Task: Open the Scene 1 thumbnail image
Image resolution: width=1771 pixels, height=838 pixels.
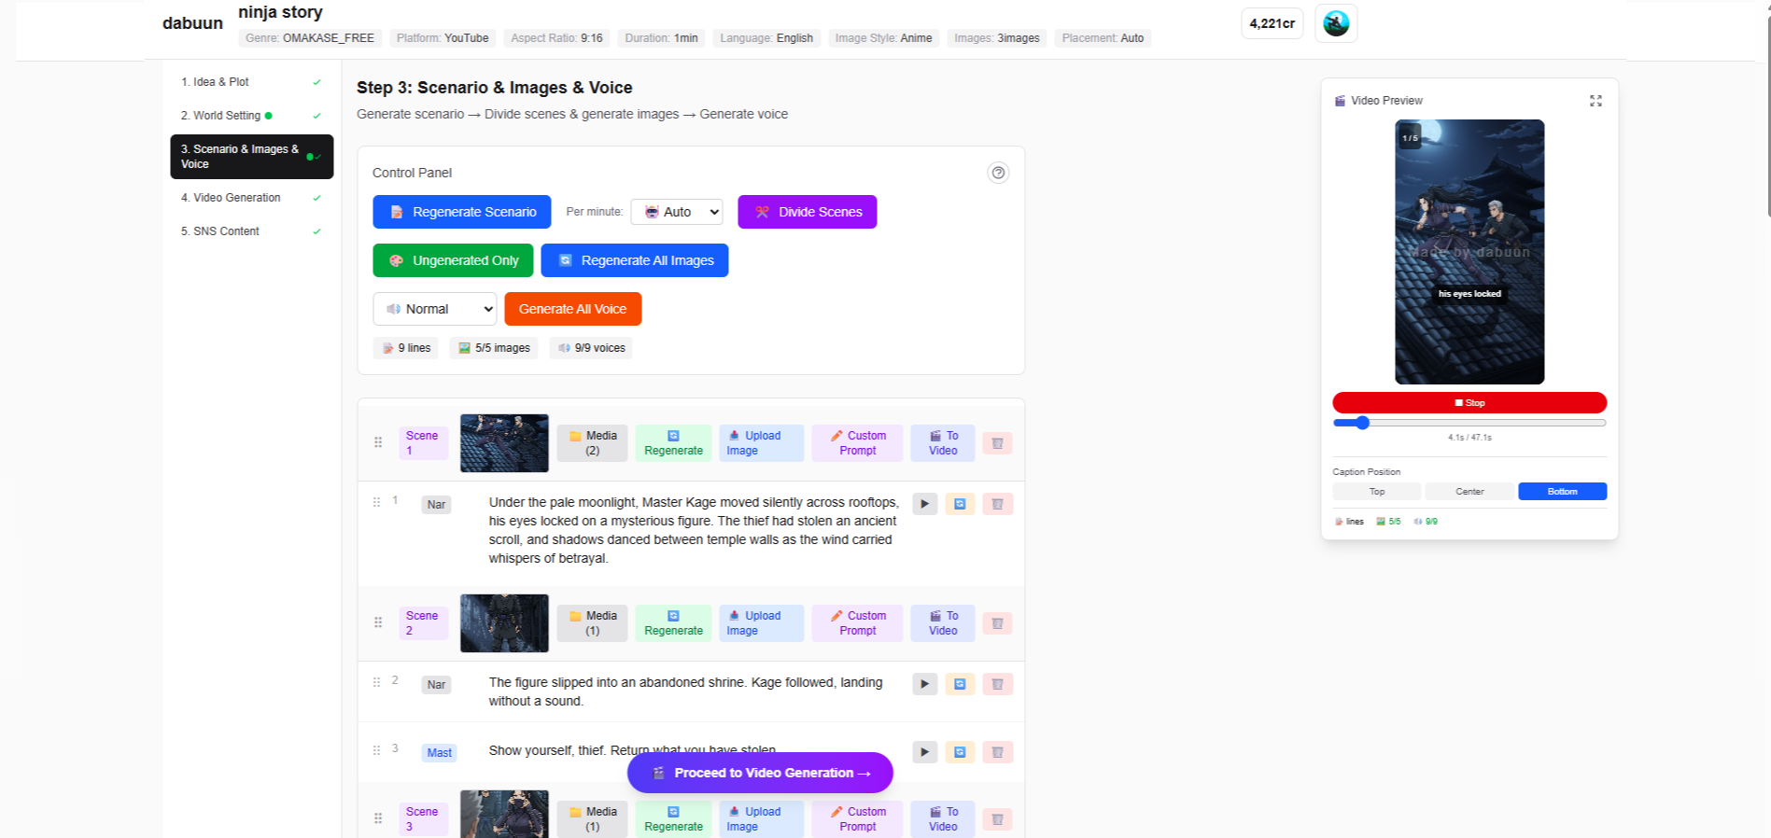Action: 504,443
